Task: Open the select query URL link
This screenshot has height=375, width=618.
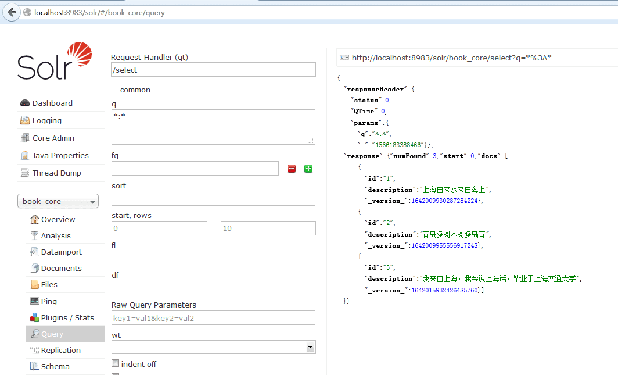Action: tap(451, 58)
